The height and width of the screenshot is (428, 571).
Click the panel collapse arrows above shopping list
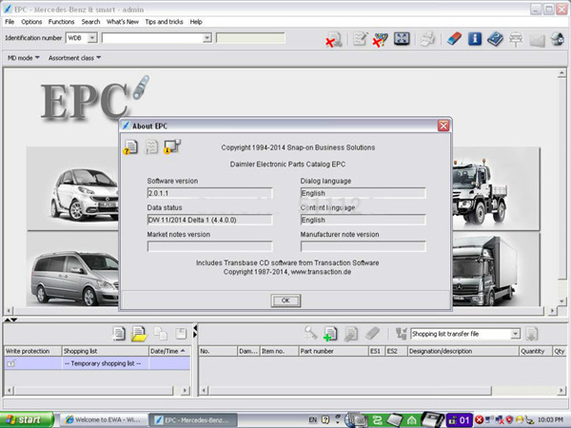point(10,320)
